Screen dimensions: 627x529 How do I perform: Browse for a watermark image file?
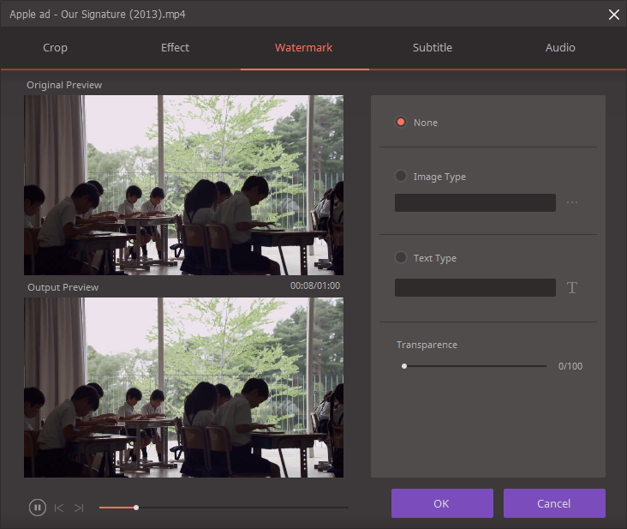(572, 202)
